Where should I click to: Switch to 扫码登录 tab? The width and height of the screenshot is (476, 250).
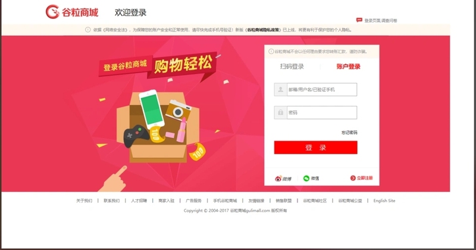pos(292,67)
